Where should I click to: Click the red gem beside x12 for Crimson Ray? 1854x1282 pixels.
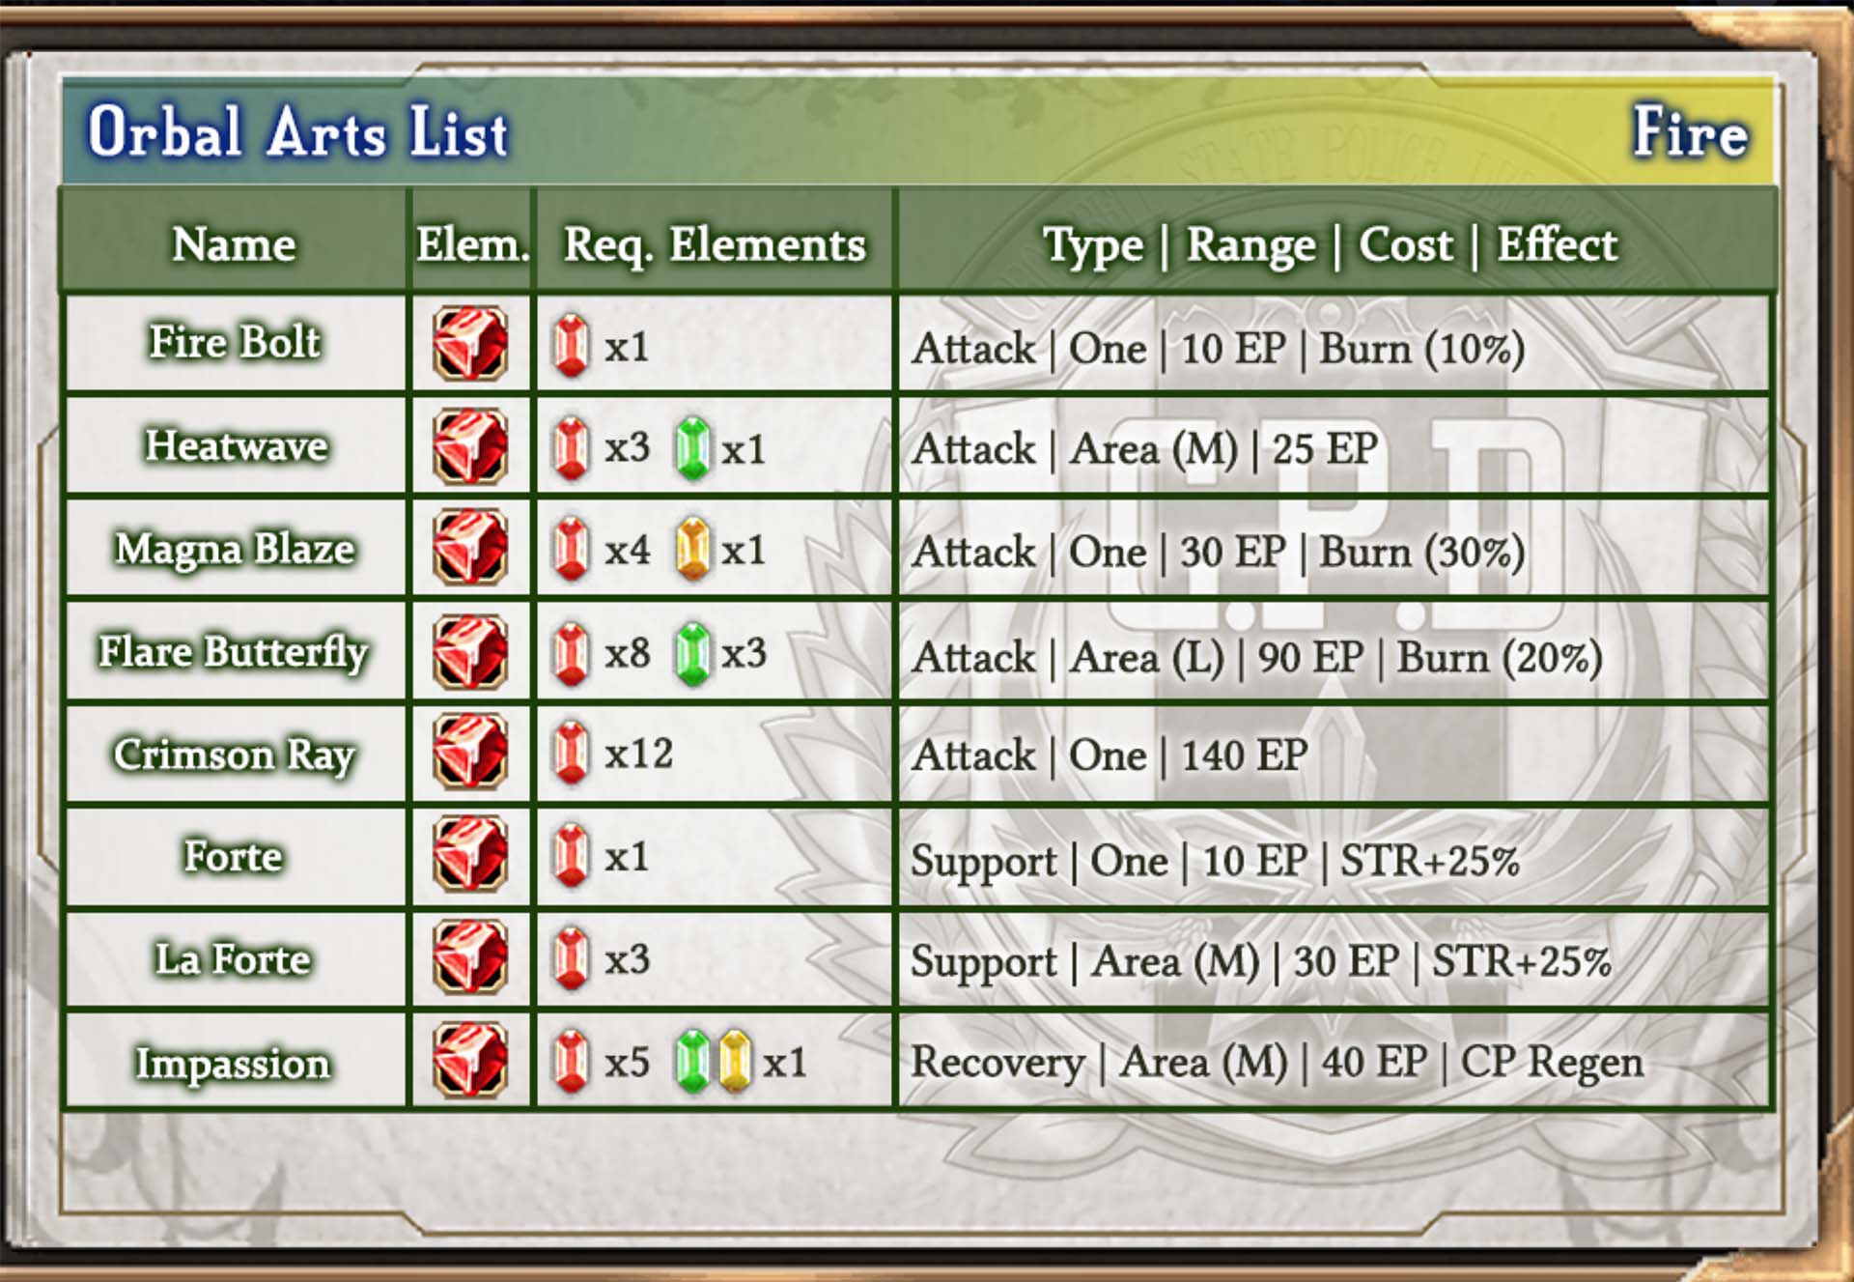pyautogui.click(x=571, y=753)
